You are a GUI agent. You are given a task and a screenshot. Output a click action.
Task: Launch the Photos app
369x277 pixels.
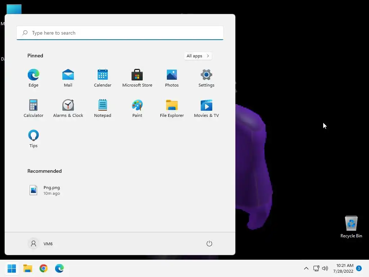coord(172,78)
